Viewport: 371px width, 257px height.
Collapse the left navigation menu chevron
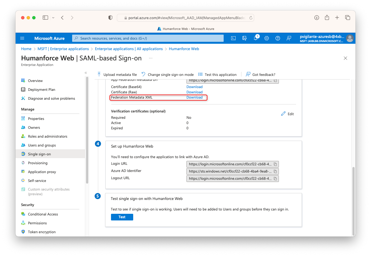click(86, 73)
